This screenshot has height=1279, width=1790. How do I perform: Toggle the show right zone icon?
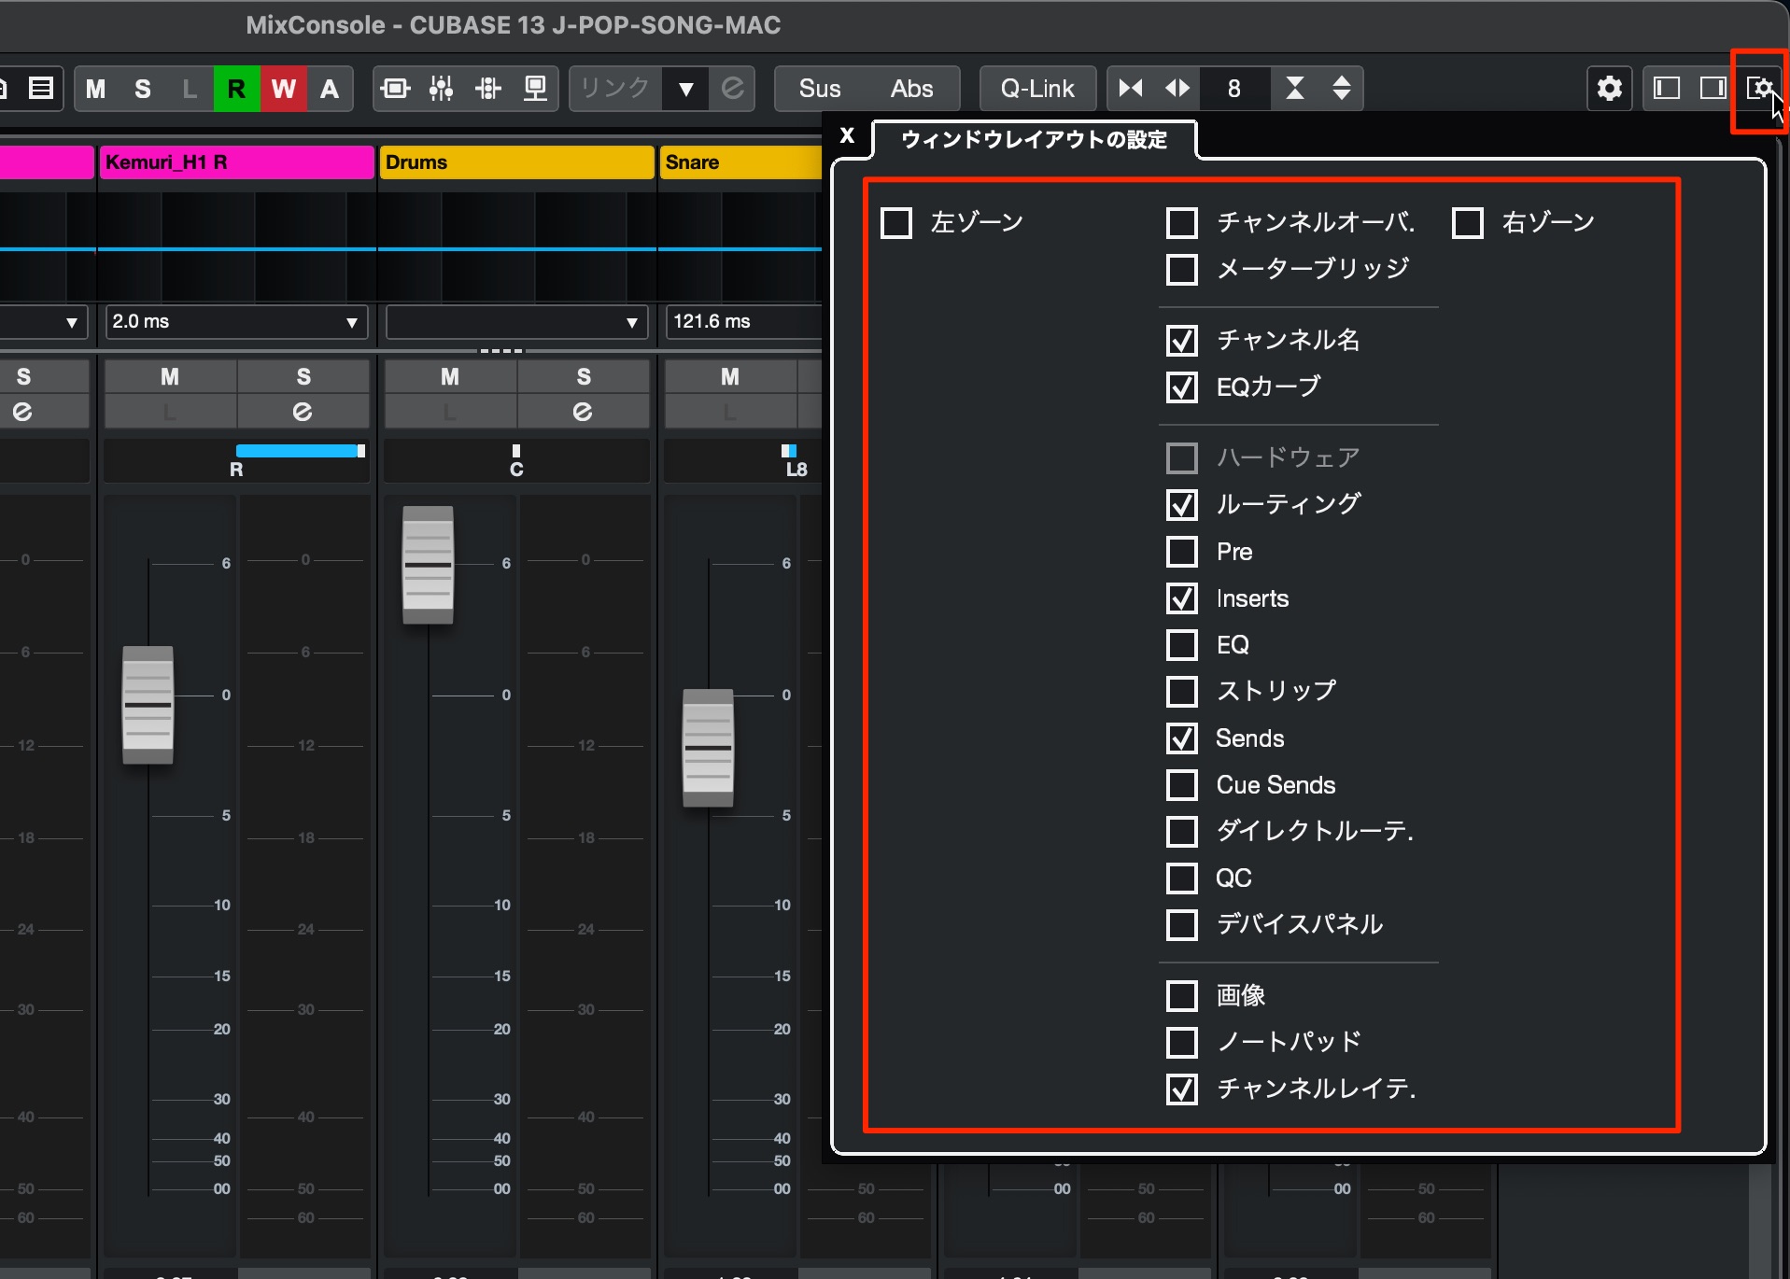[x=1712, y=89]
